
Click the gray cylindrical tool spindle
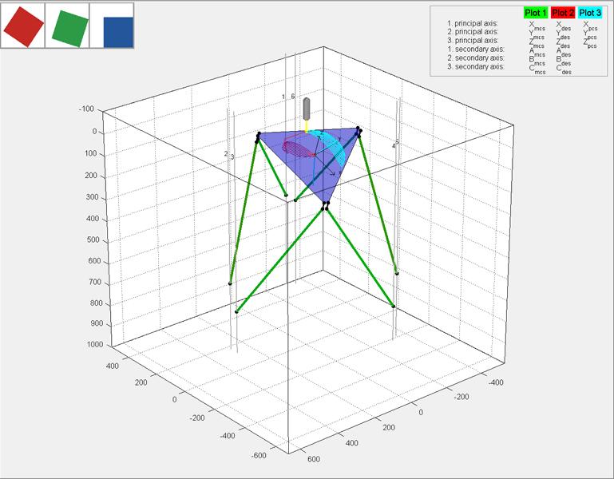tap(307, 109)
